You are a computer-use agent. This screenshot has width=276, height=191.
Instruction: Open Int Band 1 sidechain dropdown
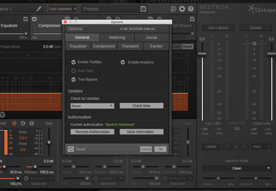click(x=41, y=179)
